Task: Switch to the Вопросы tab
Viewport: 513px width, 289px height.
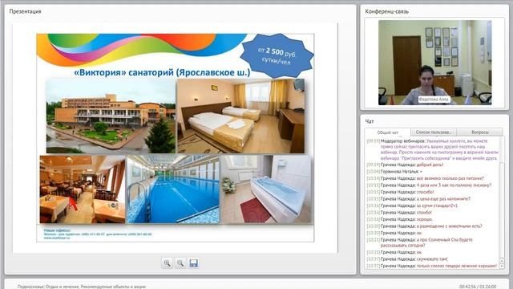Action: tap(480, 132)
